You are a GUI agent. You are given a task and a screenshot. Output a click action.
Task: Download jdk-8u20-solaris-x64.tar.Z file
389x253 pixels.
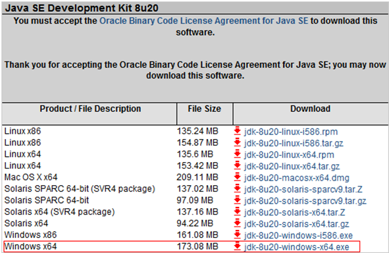point(294,213)
